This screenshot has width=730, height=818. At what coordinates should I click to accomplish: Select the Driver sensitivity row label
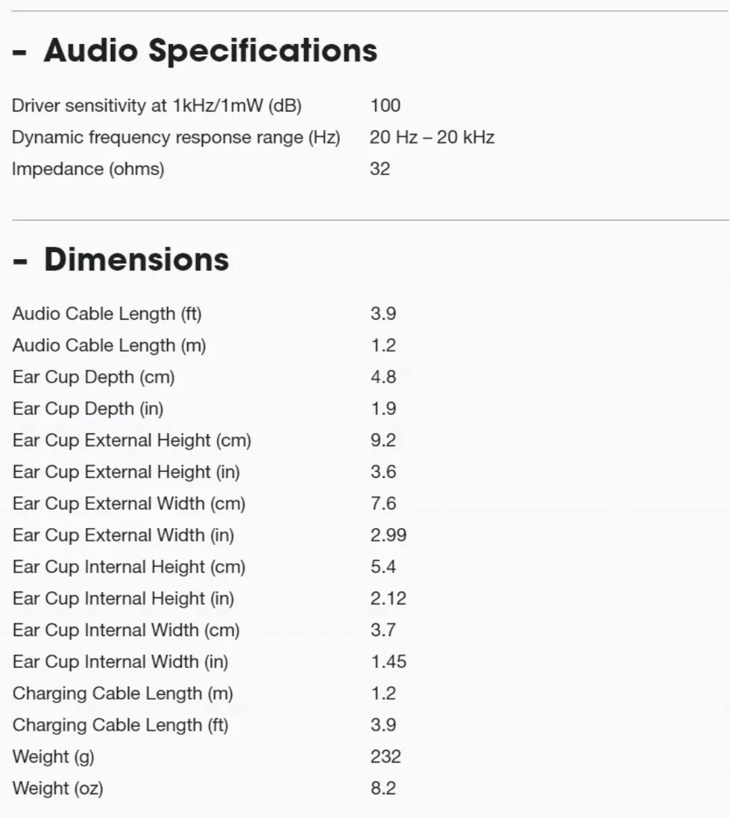click(x=157, y=105)
